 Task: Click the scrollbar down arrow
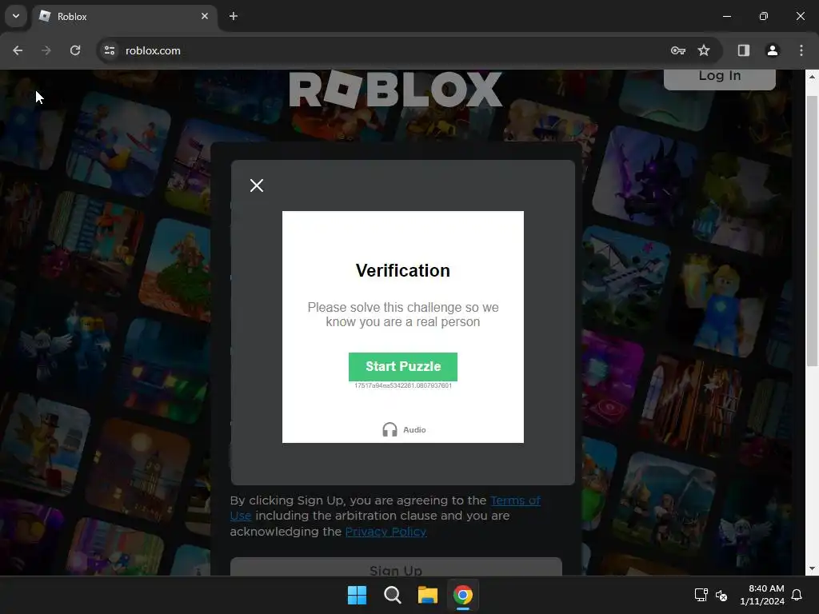[813, 569]
